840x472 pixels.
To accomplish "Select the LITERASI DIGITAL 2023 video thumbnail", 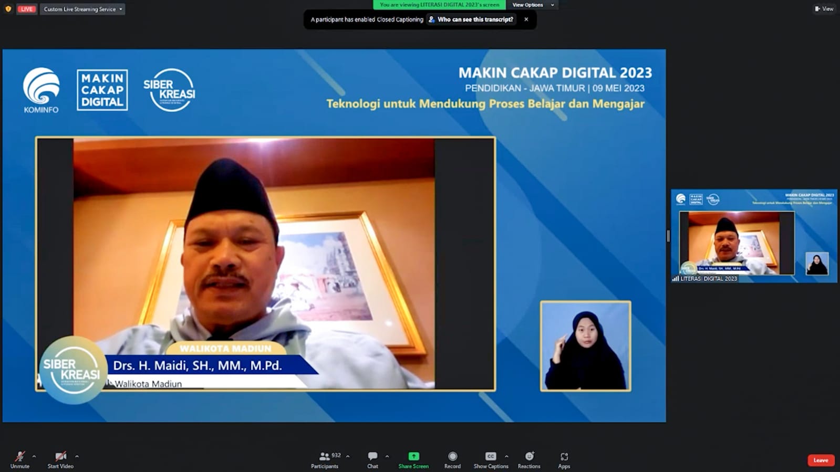I will pos(754,236).
